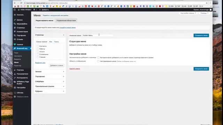Open Редактор submenu item
Image resolution: width=223 pixels, height=125 pixels.
18,66
